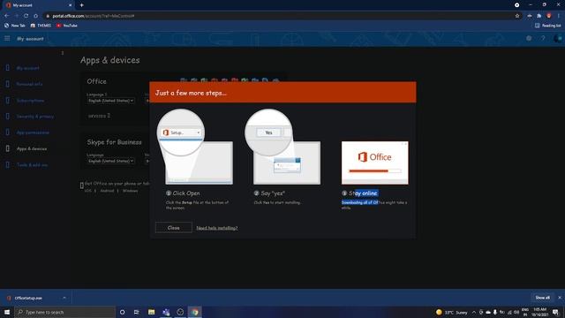Select Subscriptions in the sidebar
Viewport: 565px width, 318px height.
30,100
